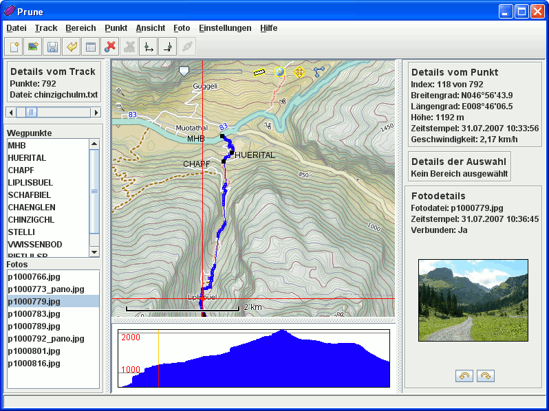Toggle connect track points icon on map
The width and height of the screenshot is (549, 411).
click(319, 71)
